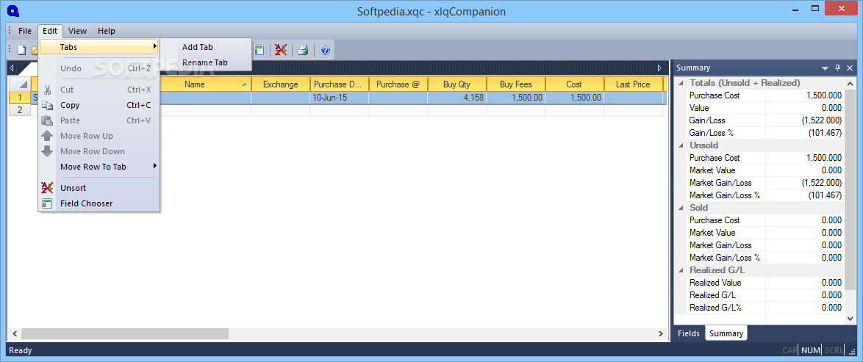Click the Unsort toolbar icon
The width and height of the screenshot is (863, 362).
(281, 51)
